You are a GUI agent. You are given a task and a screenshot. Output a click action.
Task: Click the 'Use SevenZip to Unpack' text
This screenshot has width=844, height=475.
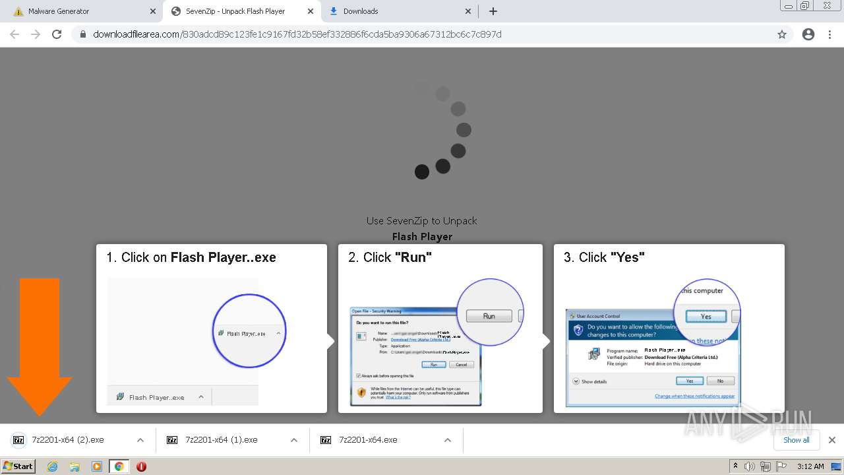[422, 221]
